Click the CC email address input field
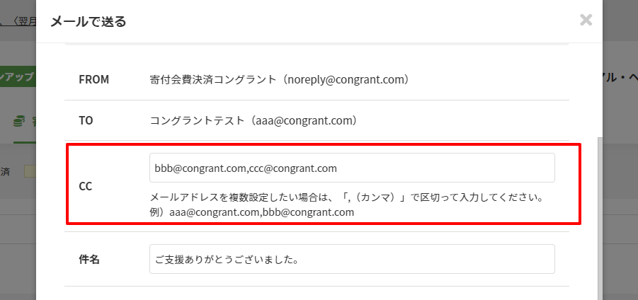The image size is (638, 300). pyautogui.click(x=352, y=168)
